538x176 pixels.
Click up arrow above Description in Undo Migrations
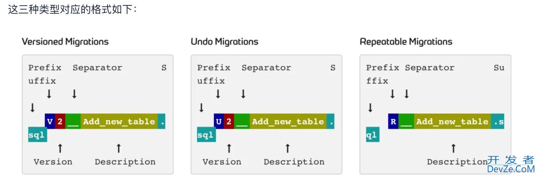[x=288, y=148]
